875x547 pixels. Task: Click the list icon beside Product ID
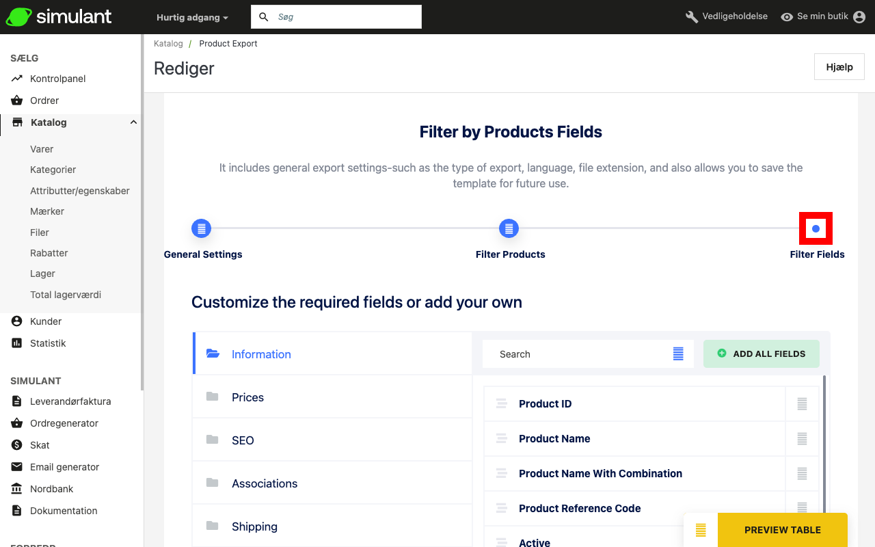click(x=803, y=404)
